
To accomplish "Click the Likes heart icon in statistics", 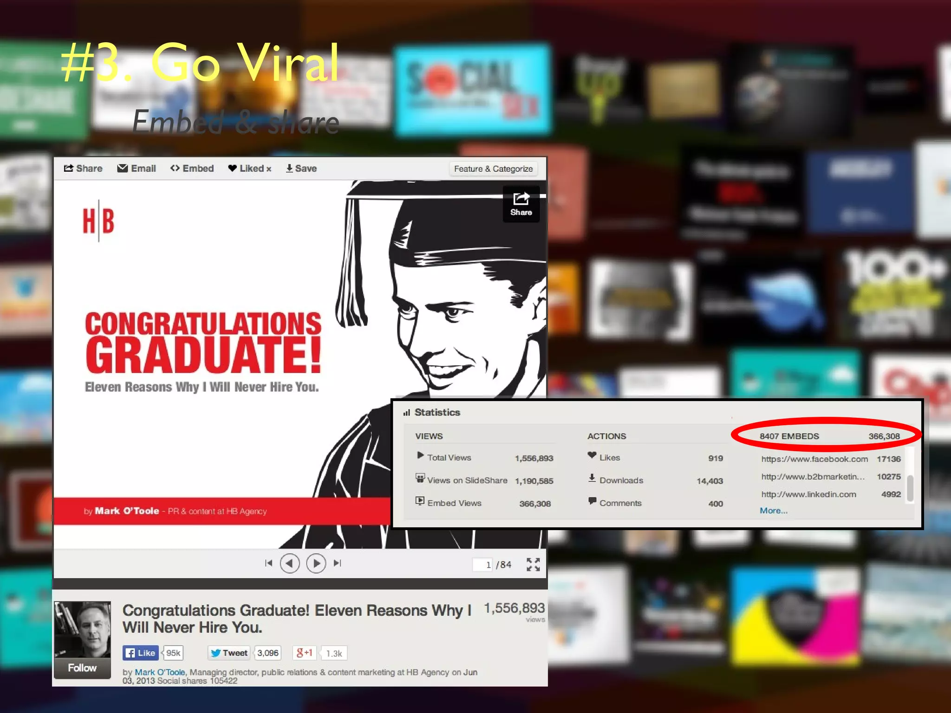I will click(592, 455).
